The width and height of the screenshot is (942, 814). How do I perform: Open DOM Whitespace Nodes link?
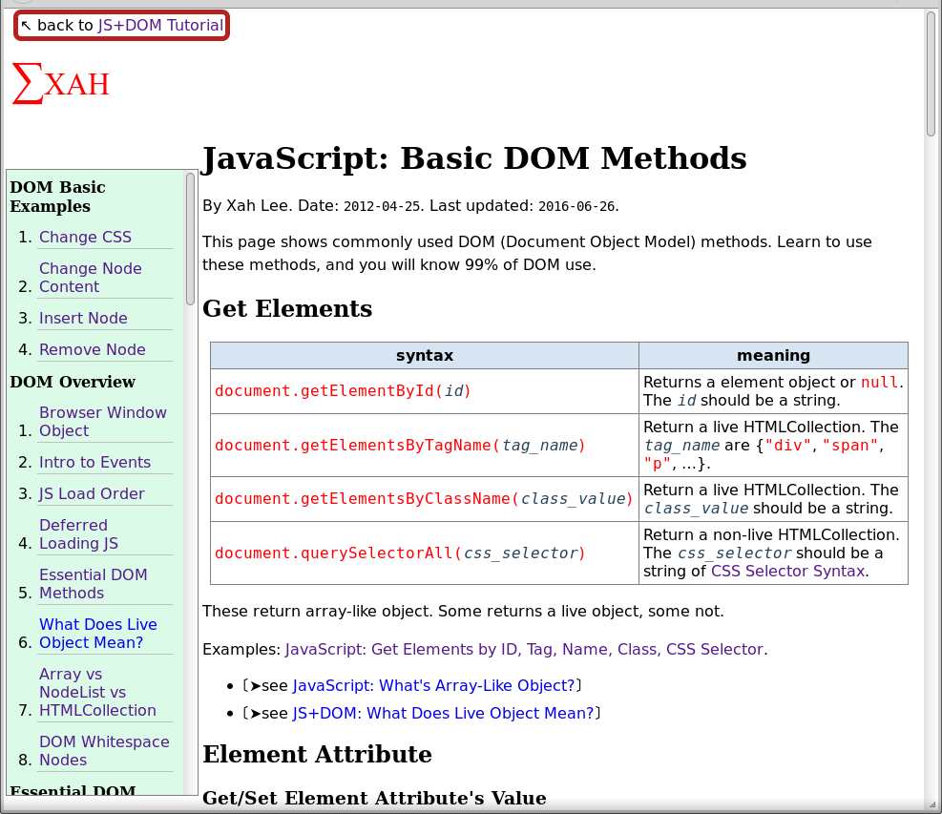(x=104, y=751)
